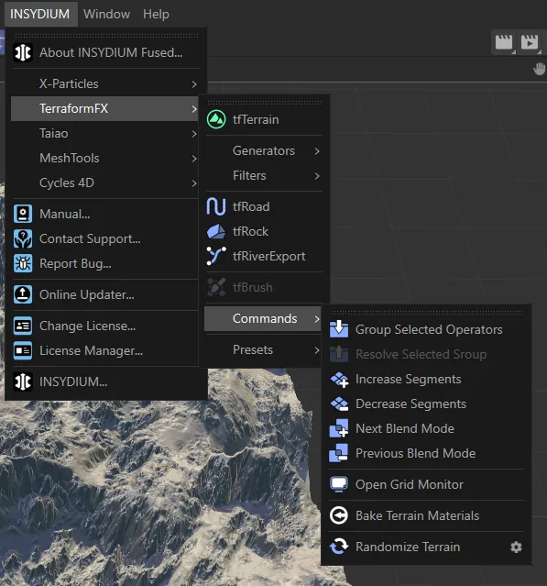Click the Group Selected Operators icon

tap(339, 329)
